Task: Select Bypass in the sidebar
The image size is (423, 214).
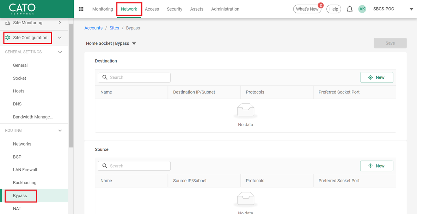Action: coord(20,196)
